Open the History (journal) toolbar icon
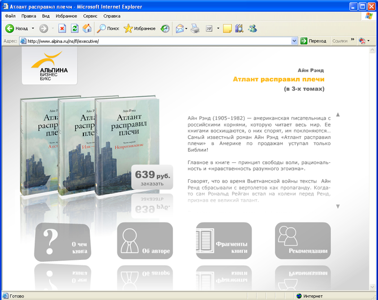This screenshot has width=378, height=300. pos(165,29)
